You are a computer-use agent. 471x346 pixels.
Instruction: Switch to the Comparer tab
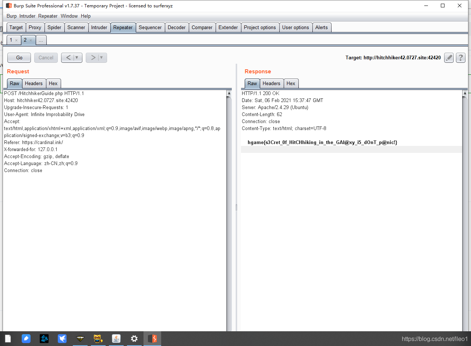[202, 28]
